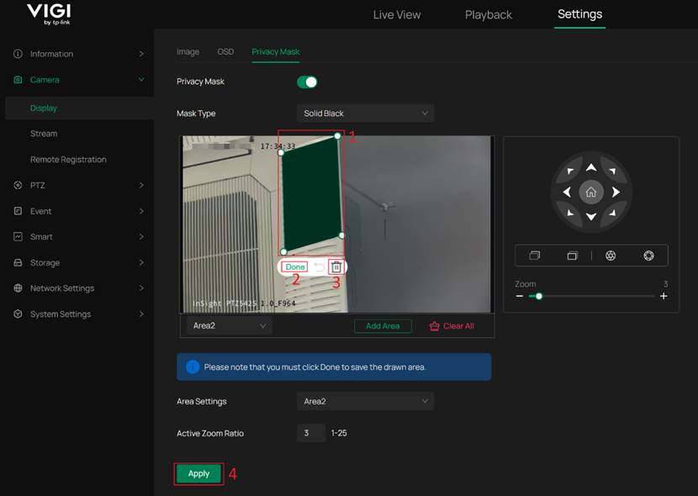
Task: Click the Active Zoom Ratio input field
Action: tap(310, 434)
